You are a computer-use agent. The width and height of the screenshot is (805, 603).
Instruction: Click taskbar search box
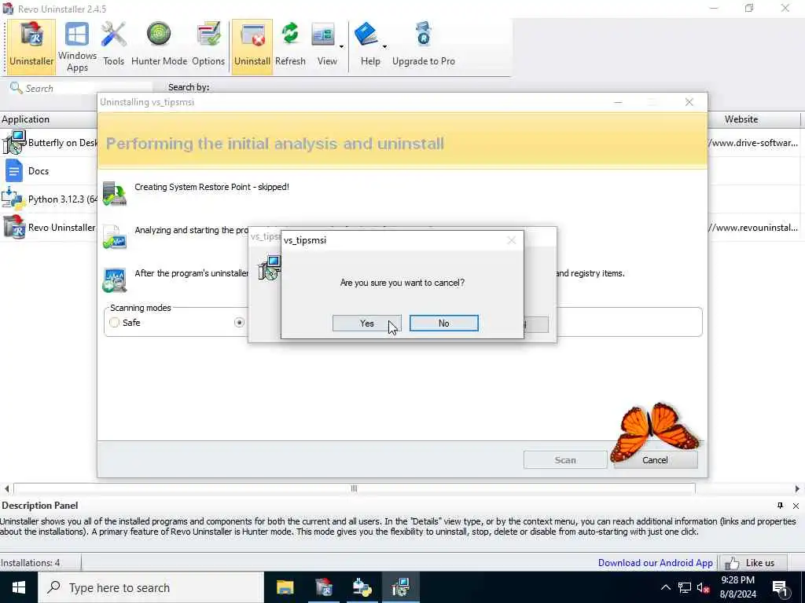click(151, 587)
